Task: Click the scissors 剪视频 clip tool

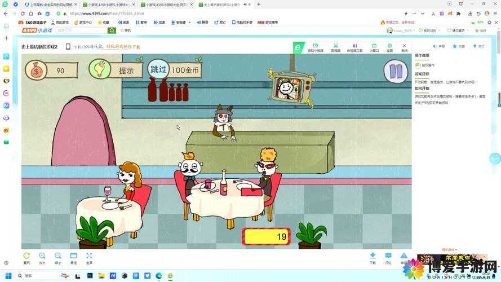Action: click(335, 47)
